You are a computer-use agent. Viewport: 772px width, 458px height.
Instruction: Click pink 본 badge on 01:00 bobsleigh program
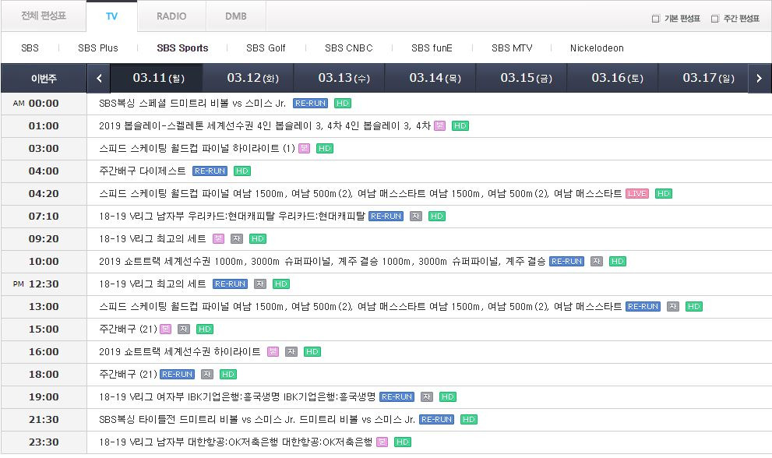[439, 126]
